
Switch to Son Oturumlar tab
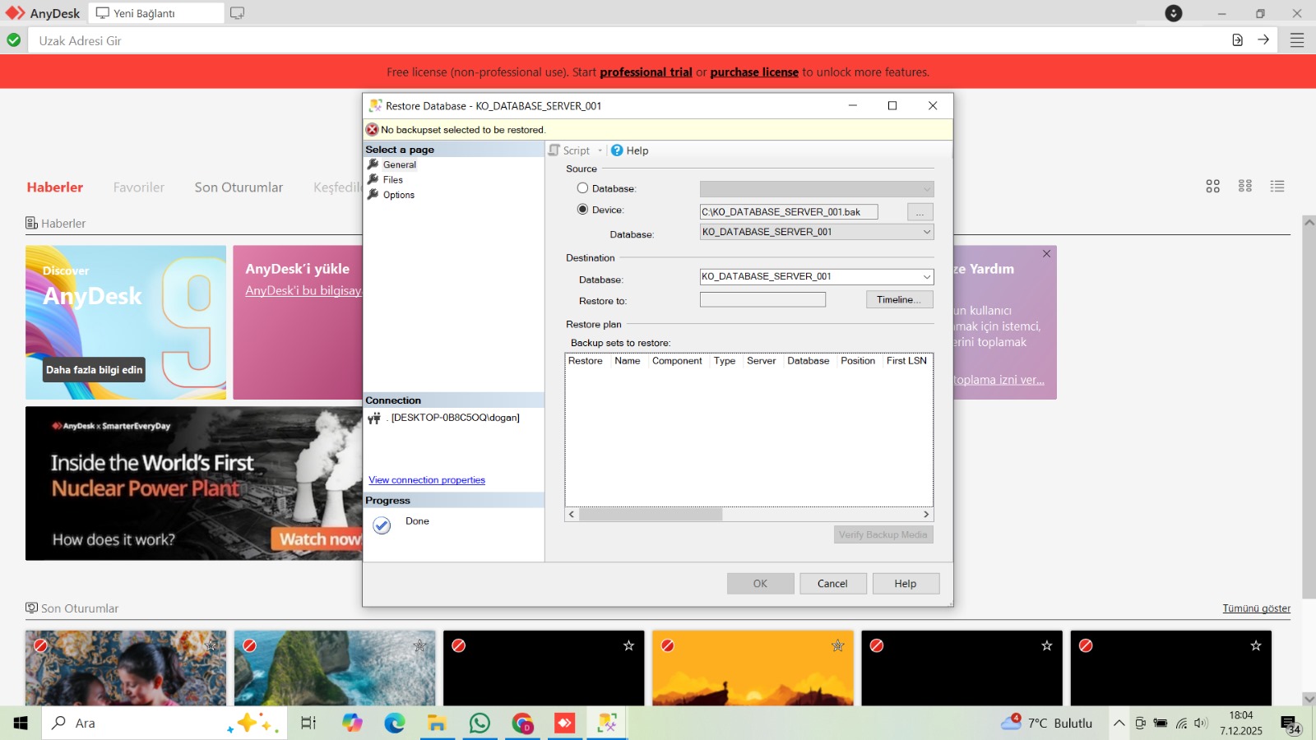239,187
